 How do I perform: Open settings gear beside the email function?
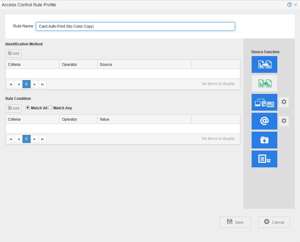coord(284,121)
